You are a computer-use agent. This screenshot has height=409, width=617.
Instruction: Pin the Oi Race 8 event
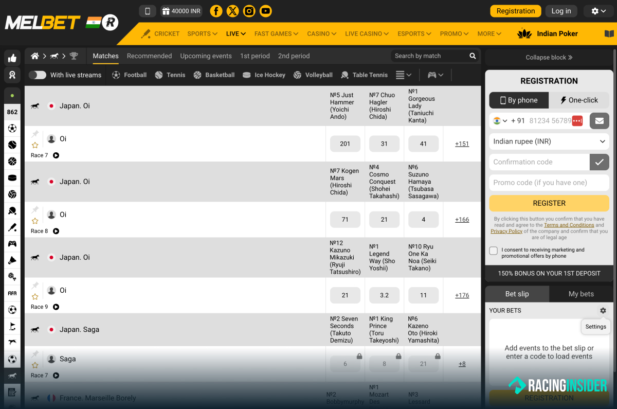(35, 210)
